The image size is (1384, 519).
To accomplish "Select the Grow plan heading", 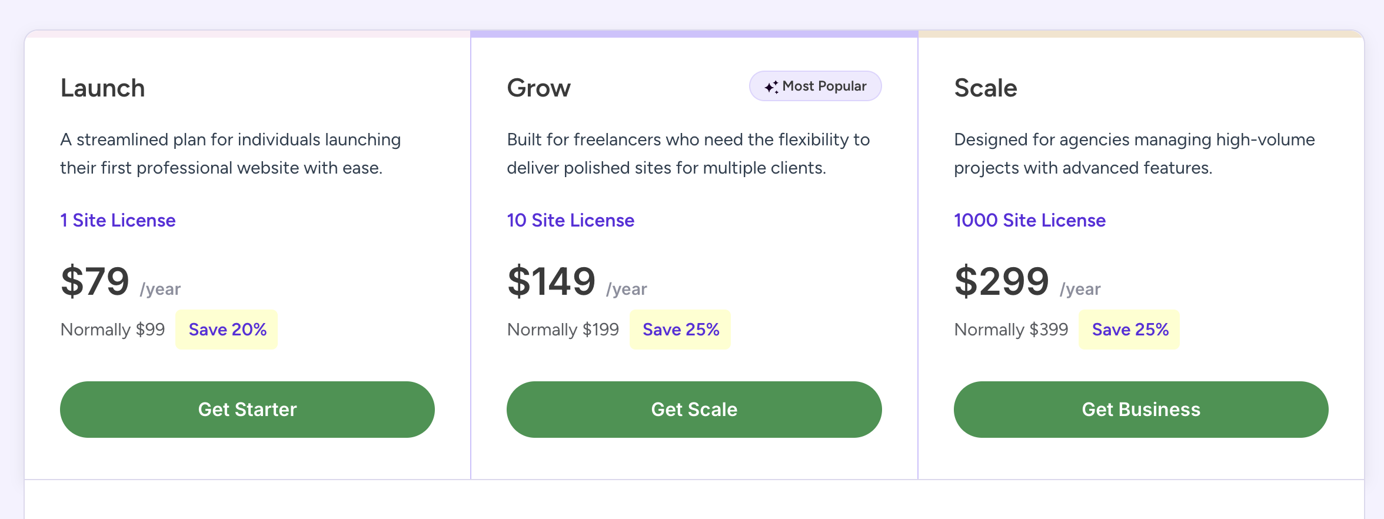I will (538, 88).
